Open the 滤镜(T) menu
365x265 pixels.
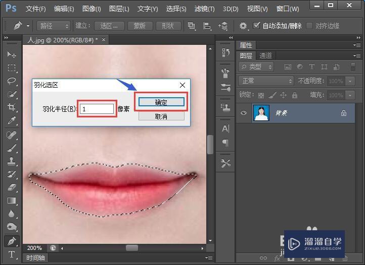204,9
